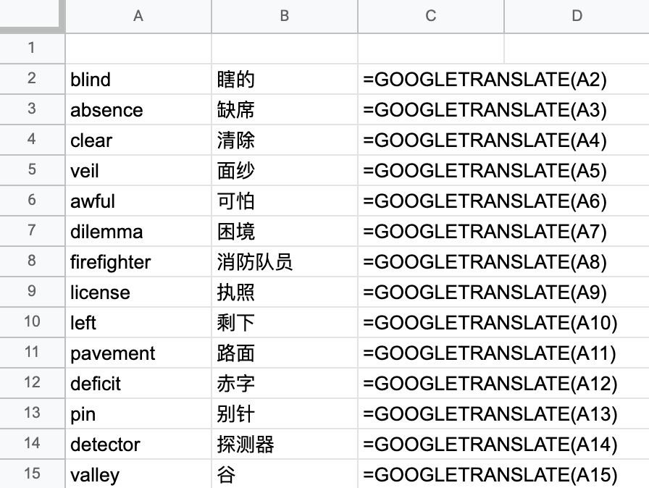
Task: Select column B header
Action: click(285, 16)
